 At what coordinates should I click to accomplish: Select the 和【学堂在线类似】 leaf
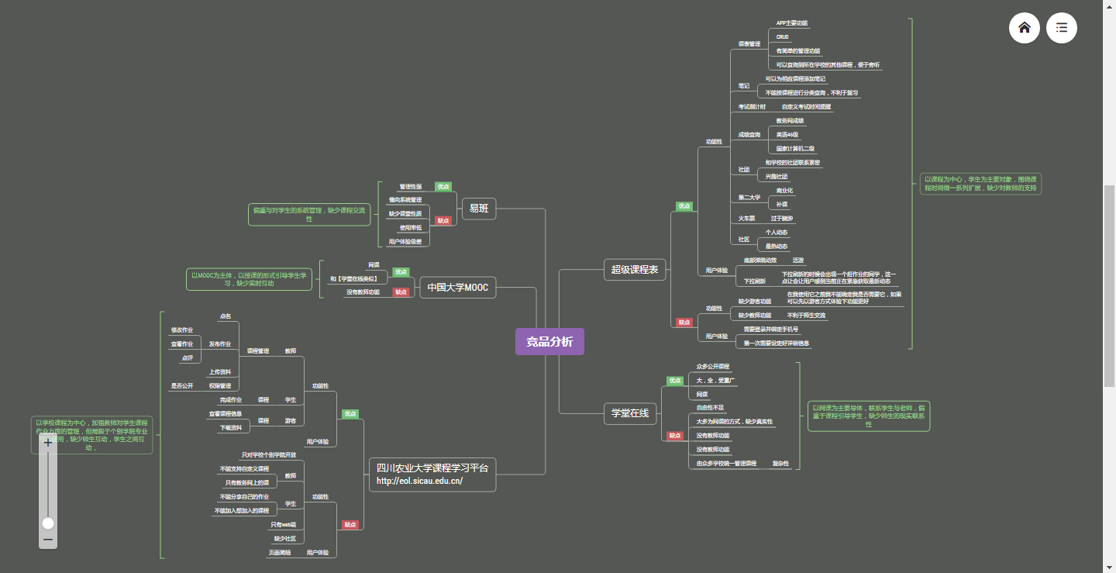[x=353, y=278]
